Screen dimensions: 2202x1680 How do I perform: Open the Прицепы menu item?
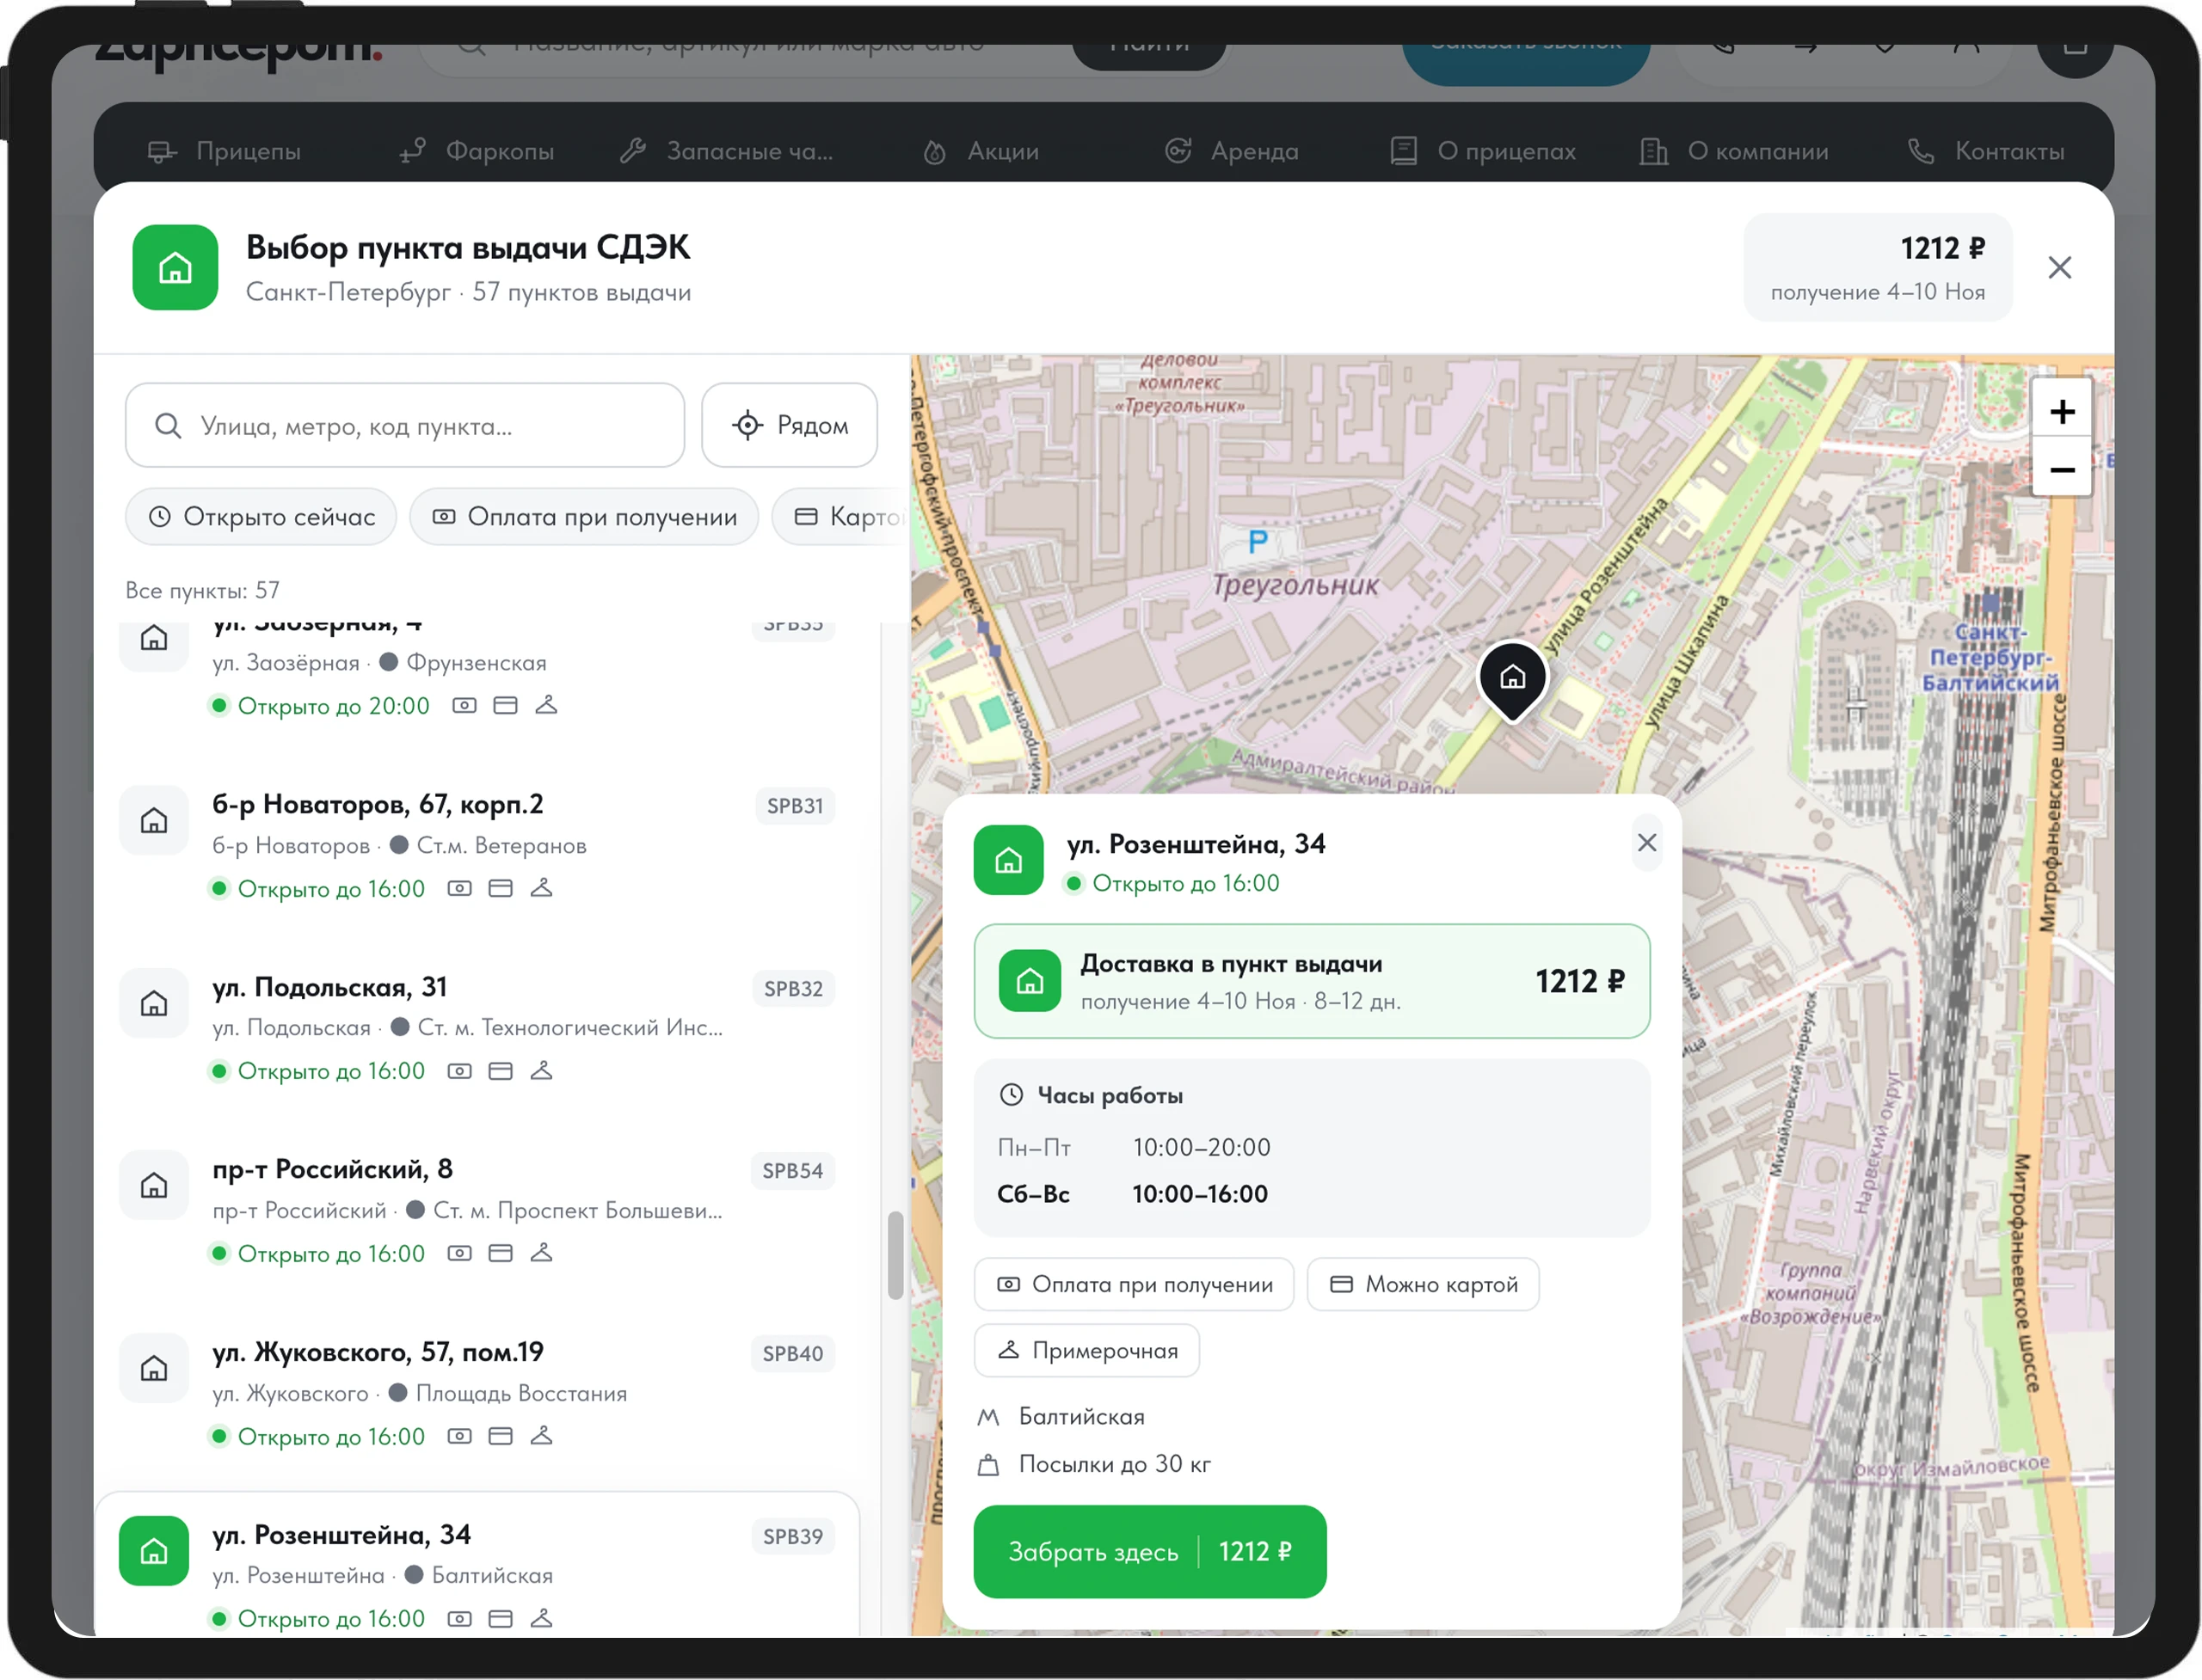click(225, 151)
